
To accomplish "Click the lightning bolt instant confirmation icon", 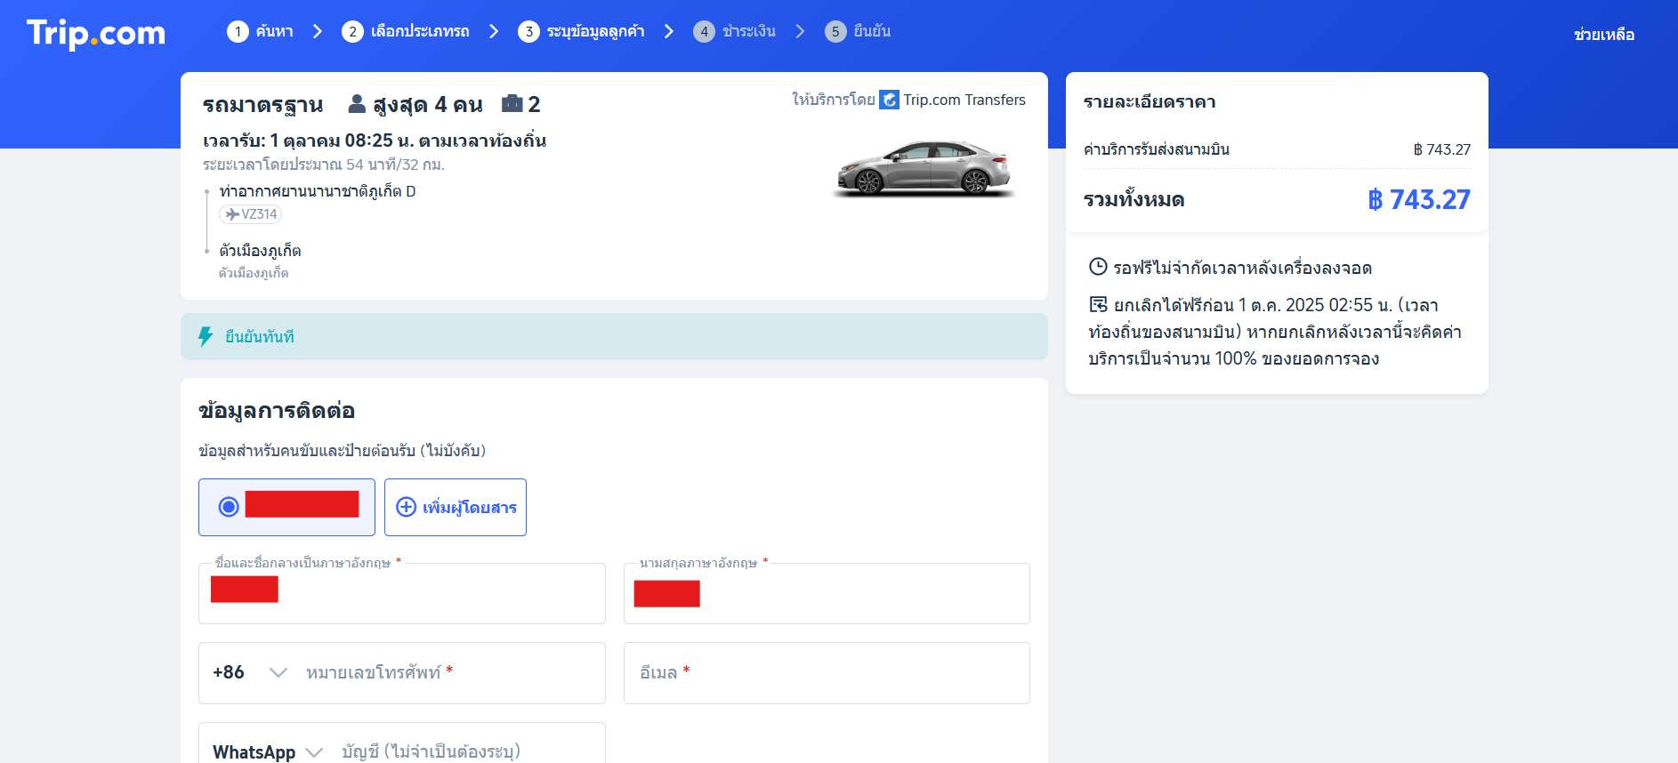I will click(x=206, y=336).
